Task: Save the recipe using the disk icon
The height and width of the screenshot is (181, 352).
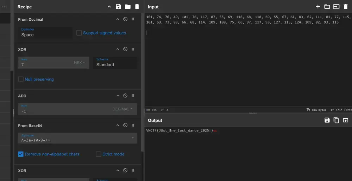Action: [x=118, y=7]
